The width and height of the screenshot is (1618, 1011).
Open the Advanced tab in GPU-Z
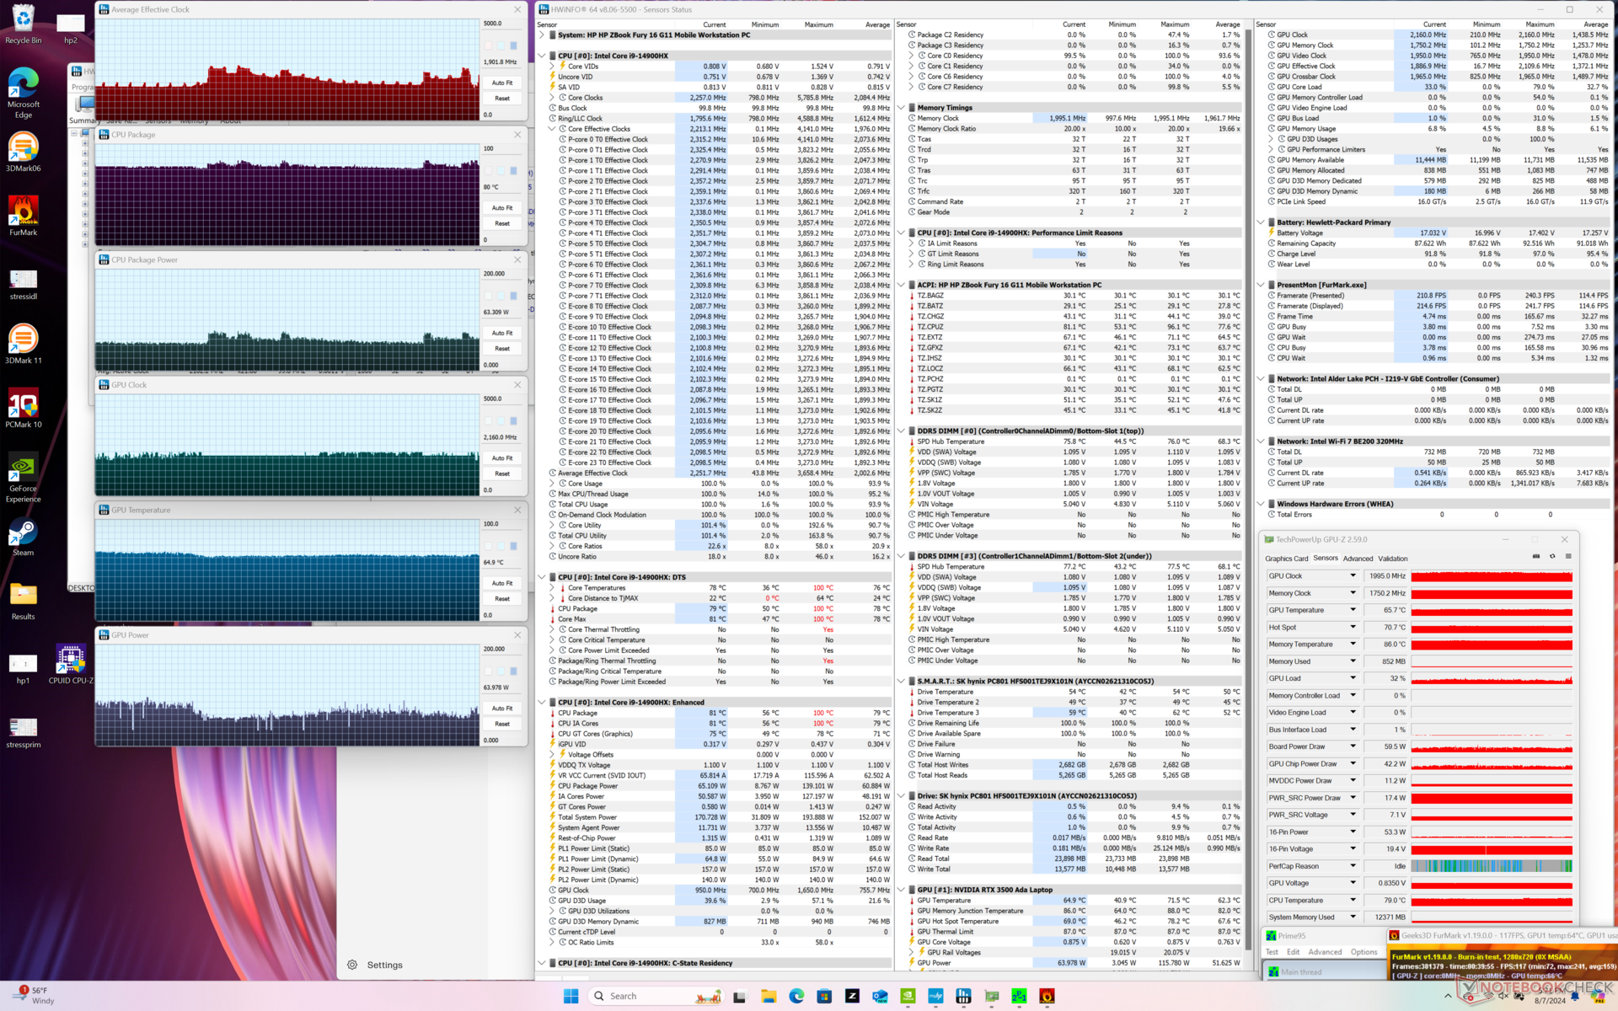1357,559
